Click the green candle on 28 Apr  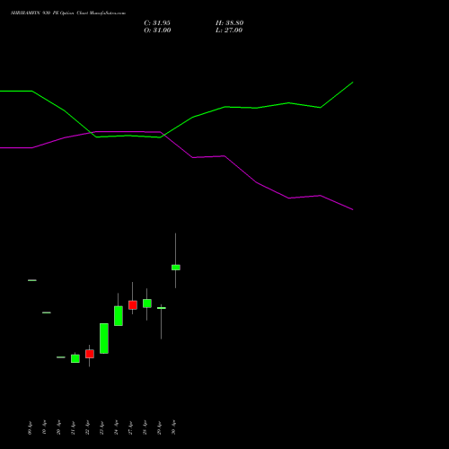click(x=147, y=304)
